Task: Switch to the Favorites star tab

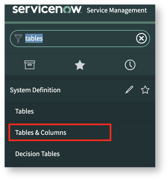Action: [80, 65]
